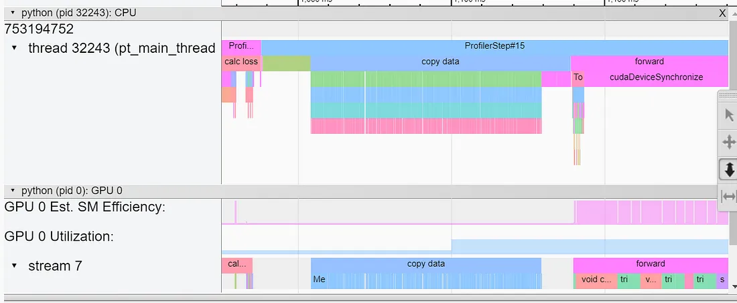This screenshot has width=737, height=303.
Task: Select the 'copy data' slice on stream 7
Action: tap(426, 264)
